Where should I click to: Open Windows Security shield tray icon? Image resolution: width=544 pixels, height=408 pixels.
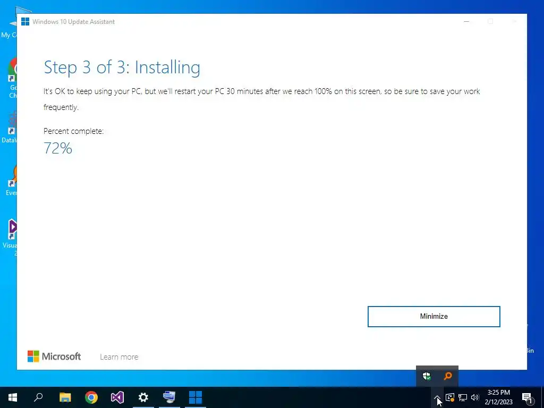point(427,376)
